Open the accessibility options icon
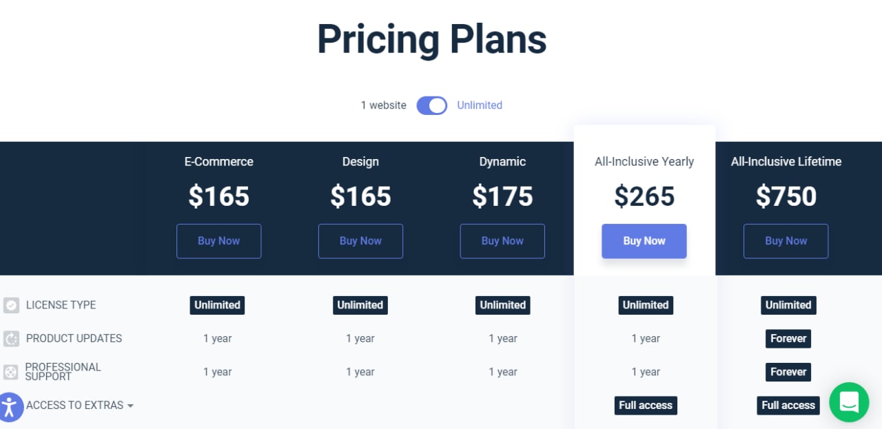Viewport: 882px width, 429px height. coord(10,406)
